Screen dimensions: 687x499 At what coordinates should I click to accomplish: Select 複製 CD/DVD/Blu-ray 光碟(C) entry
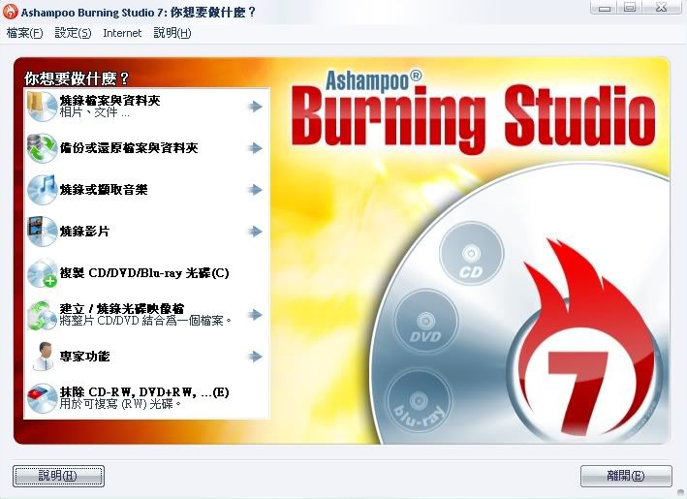[144, 273]
